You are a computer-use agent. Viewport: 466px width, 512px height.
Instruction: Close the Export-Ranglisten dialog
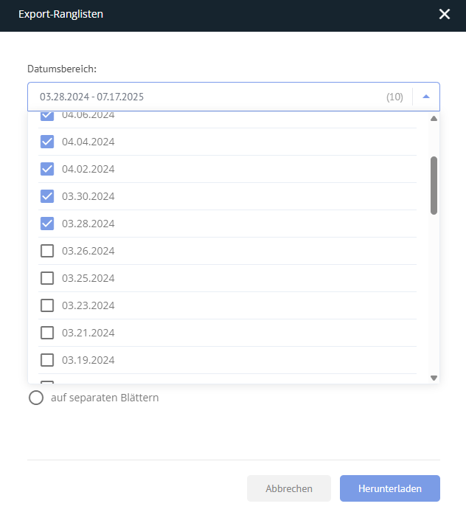tap(445, 14)
